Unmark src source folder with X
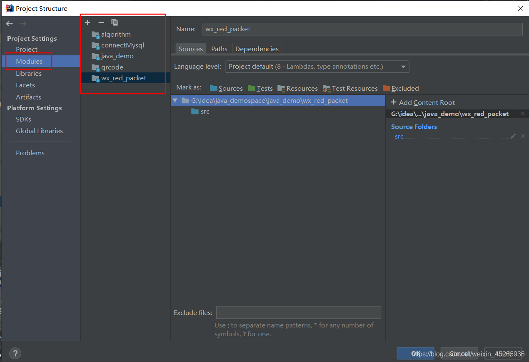The height and width of the screenshot is (362, 529). tap(523, 136)
